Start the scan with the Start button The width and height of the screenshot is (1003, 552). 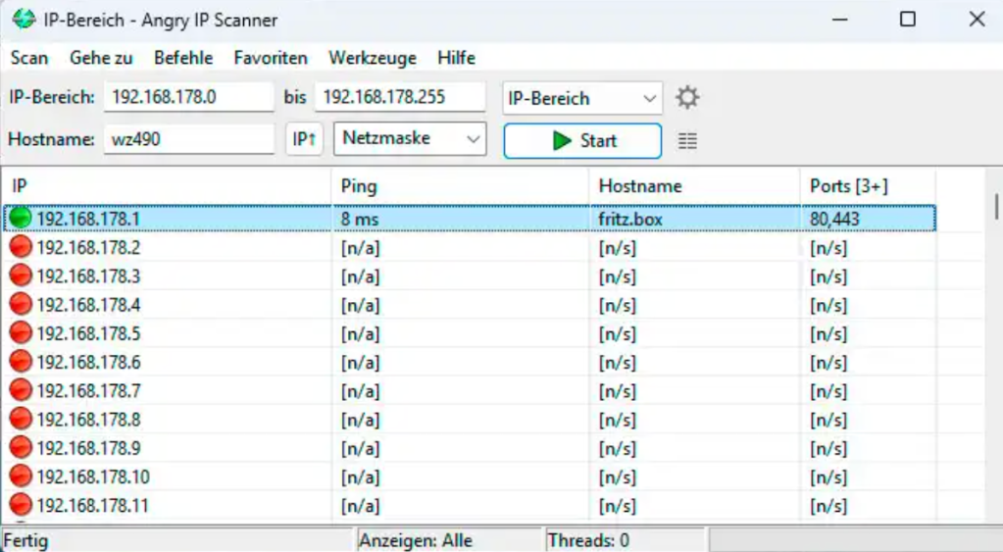click(582, 140)
